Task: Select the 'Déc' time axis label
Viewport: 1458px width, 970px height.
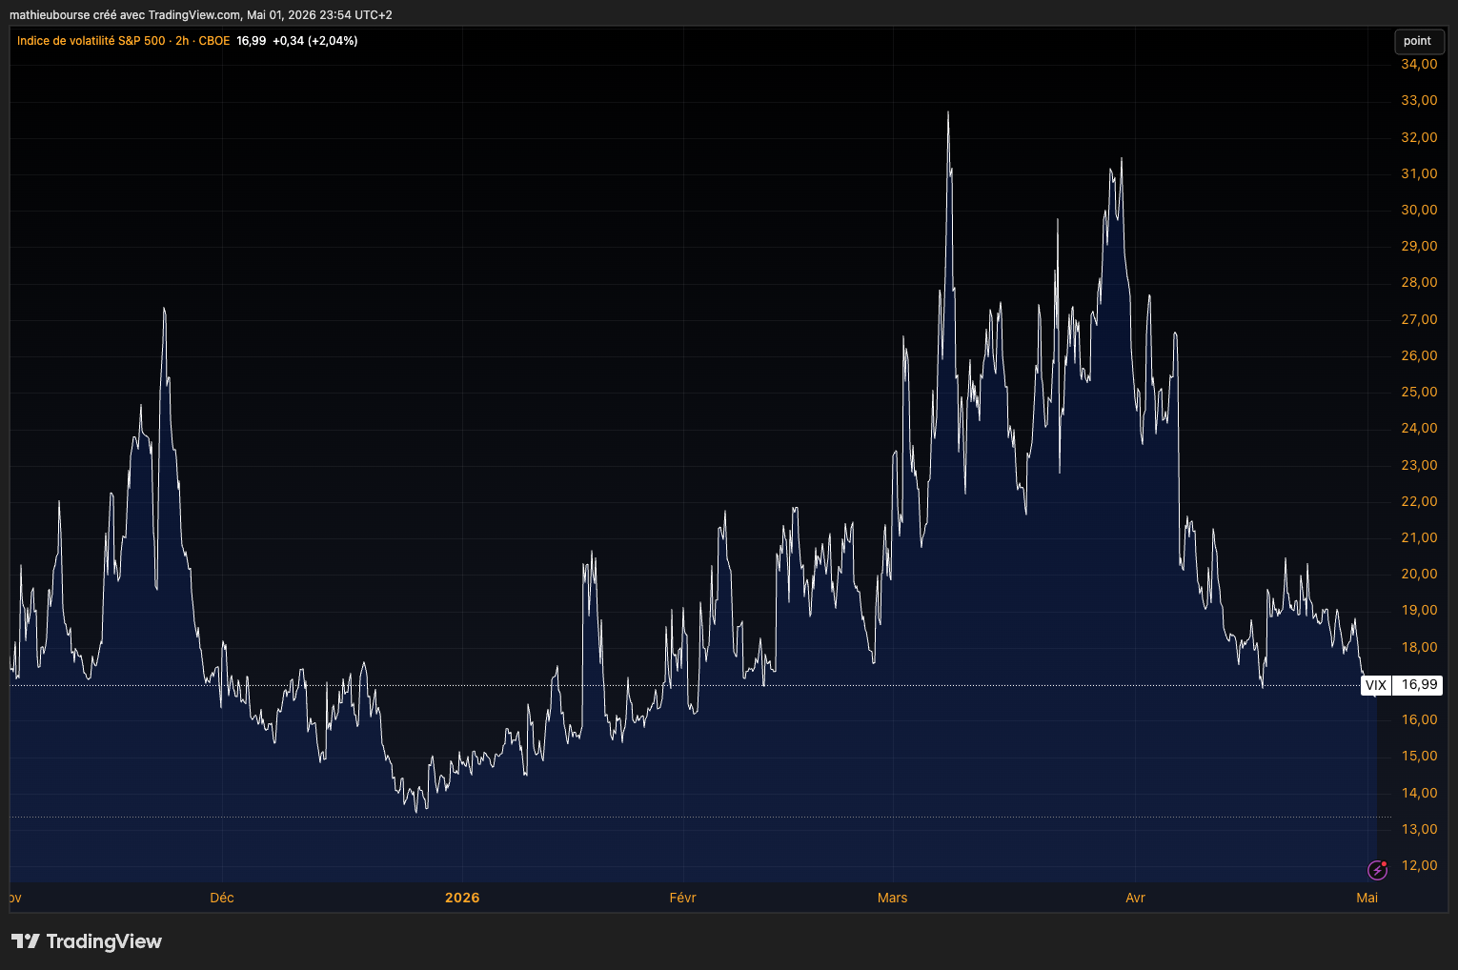Action: point(222,898)
